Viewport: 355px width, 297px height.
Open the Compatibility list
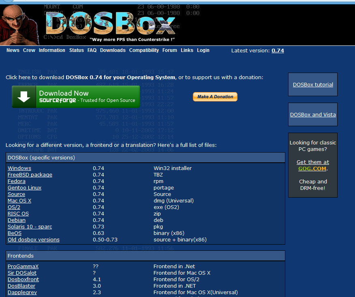[x=144, y=50]
